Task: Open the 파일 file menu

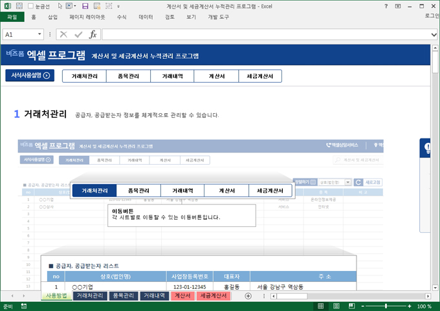Action: pyautogui.click(x=12, y=17)
